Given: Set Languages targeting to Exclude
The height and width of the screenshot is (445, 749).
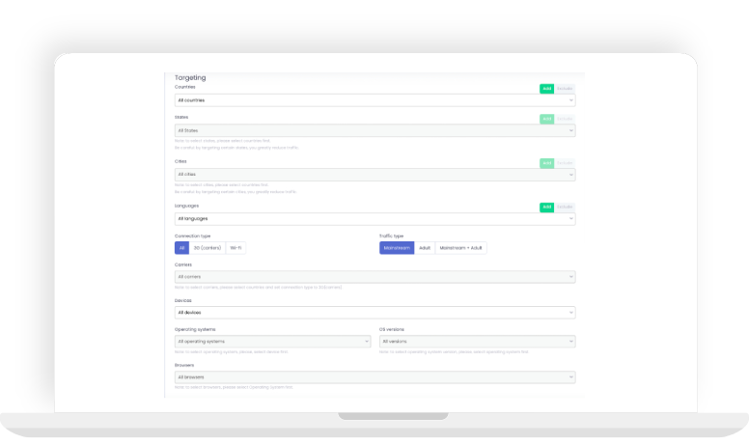Looking at the screenshot, I should pyautogui.click(x=565, y=207).
